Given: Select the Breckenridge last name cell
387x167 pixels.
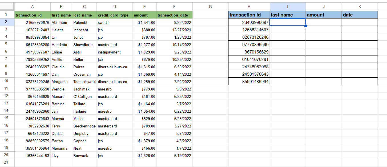Looking at the screenshot, I should tap(84, 126).
